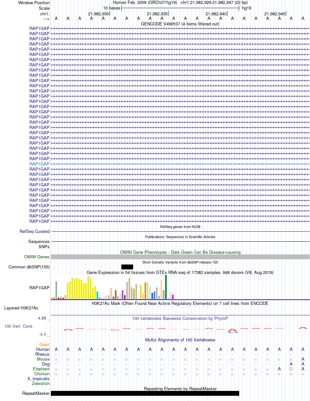The width and height of the screenshot is (310, 401).
Task: Click the Window Position label
Action: point(34,3)
